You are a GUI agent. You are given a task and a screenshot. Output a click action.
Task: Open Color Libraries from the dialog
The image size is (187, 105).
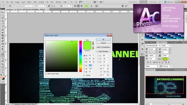pyautogui.click(x=103, y=51)
